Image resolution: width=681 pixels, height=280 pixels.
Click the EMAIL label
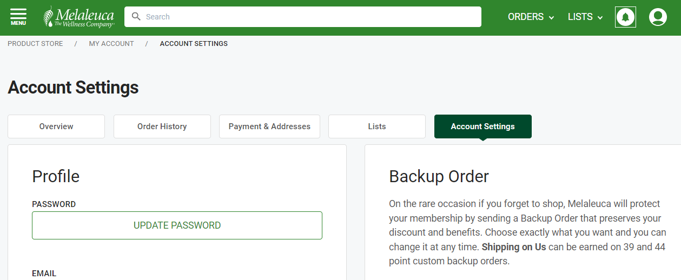pyautogui.click(x=44, y=274)
